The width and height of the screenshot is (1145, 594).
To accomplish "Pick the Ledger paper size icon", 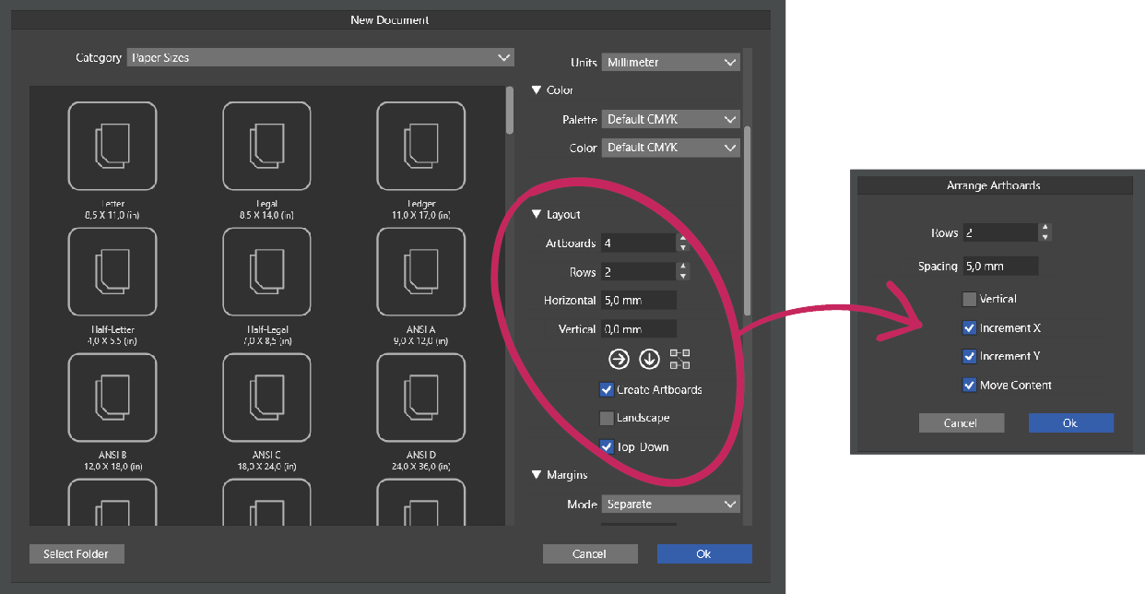I will (x=420, y=147).
